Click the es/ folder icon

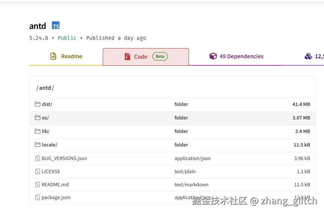(x=38, y=118)
